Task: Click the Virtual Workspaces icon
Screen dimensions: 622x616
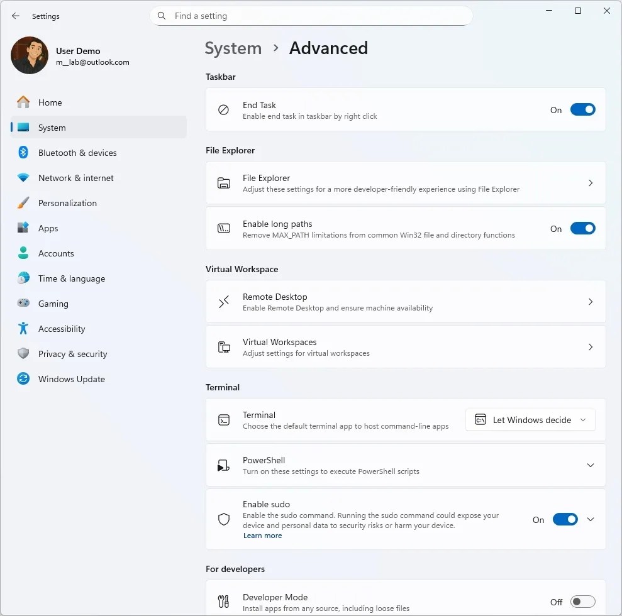Action: [223, 346]
